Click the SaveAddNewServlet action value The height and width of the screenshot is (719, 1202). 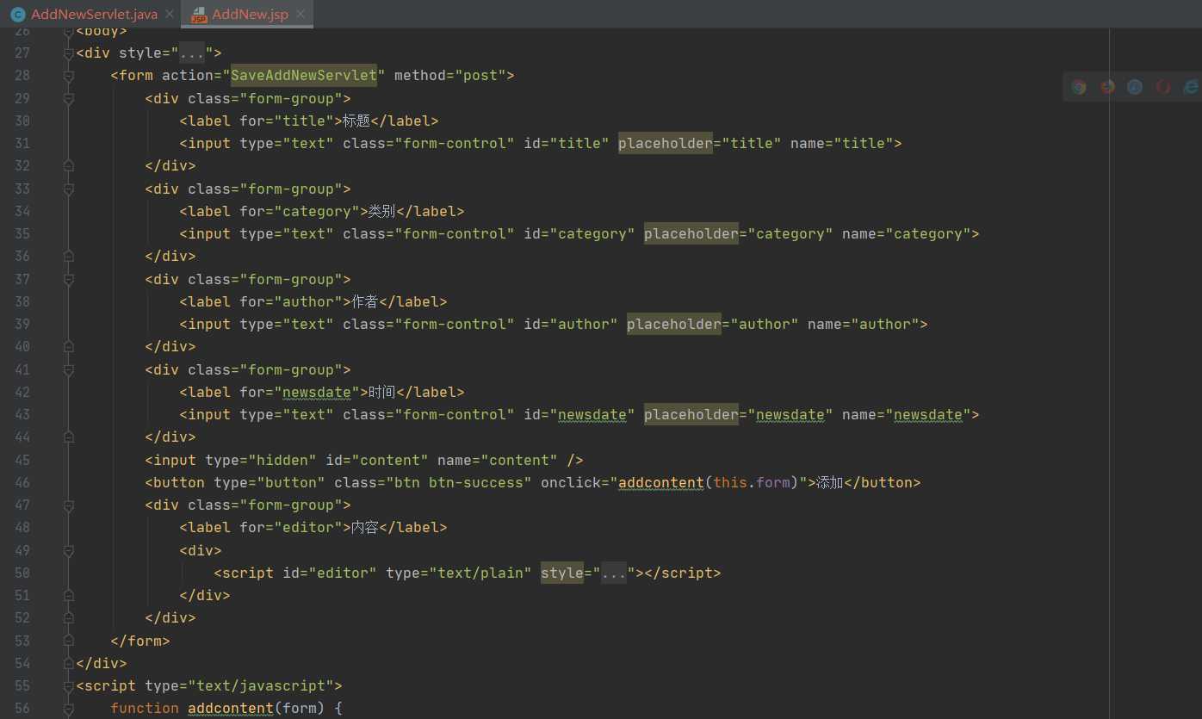[304, 76]
